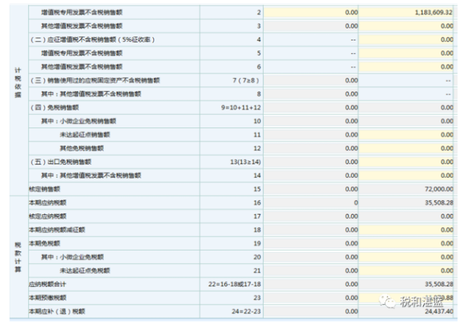This screenshot has width=470, height=326.
Task: Click the 核定应纳税额 row label
Action: 48,216
